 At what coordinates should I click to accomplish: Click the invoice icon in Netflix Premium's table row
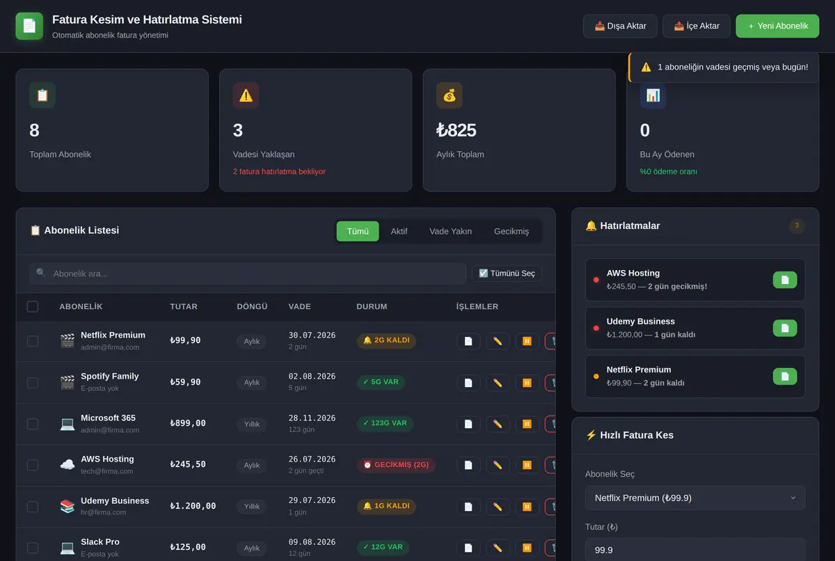[x=468, y=341]
